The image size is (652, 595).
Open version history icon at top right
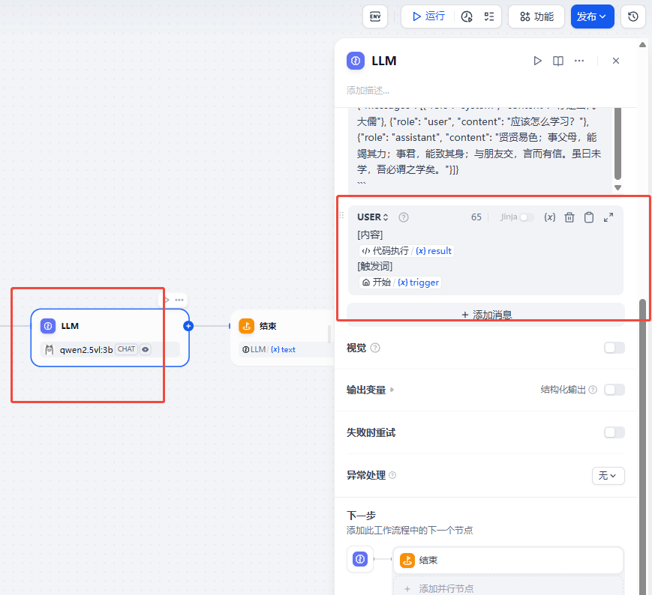633,16
